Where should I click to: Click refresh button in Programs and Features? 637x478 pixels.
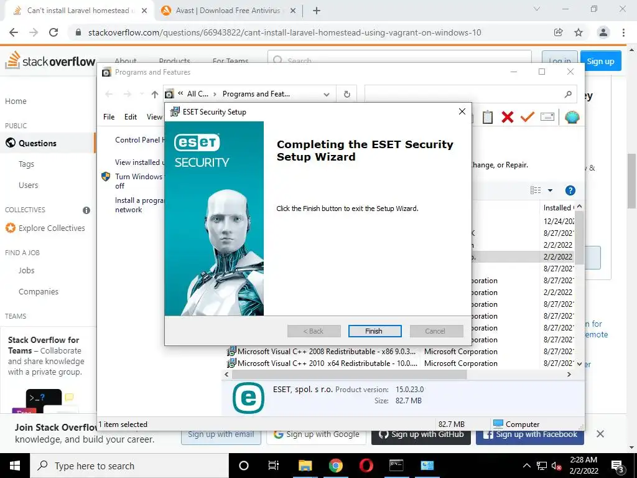pos(346,94)
